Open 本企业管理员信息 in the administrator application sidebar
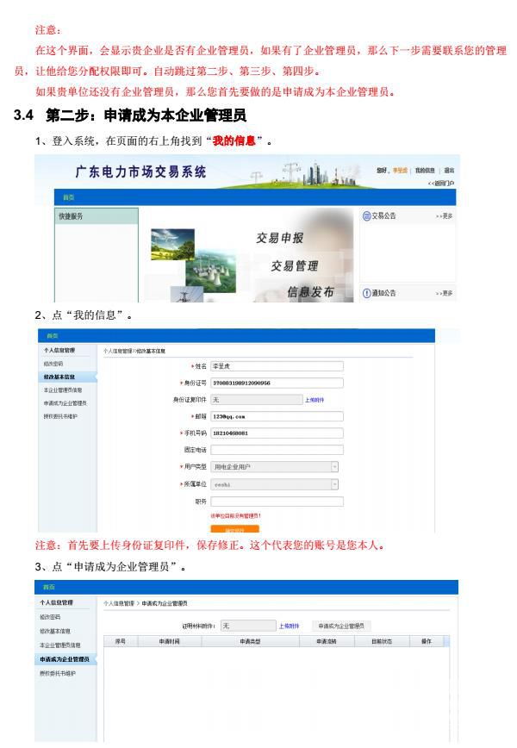517x748 pixels. (60, 645)
